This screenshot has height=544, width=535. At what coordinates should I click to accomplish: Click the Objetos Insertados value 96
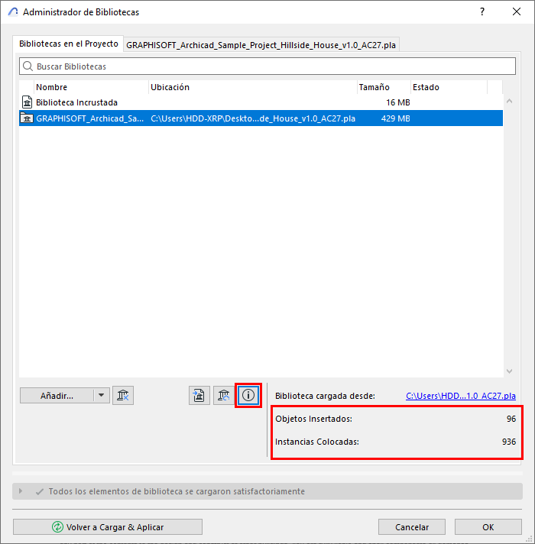(511, 419)
